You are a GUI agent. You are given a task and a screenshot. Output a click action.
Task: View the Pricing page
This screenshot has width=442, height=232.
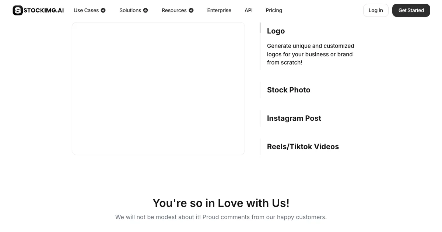(x=274, y=10)
